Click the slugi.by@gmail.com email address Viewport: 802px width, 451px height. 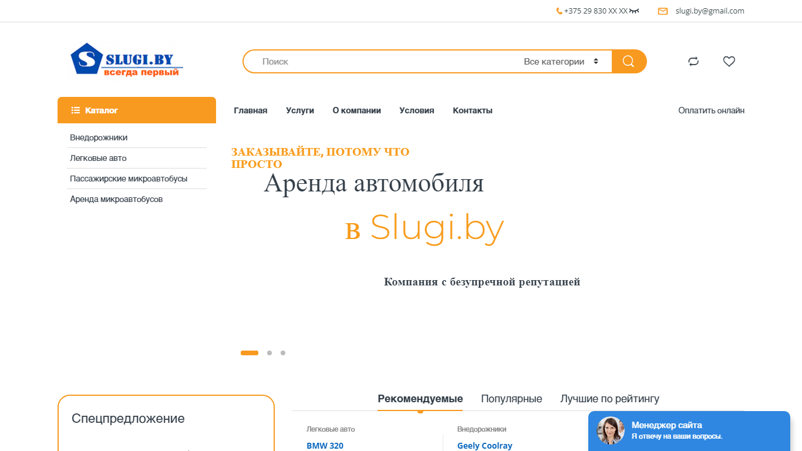pos(710,11)
